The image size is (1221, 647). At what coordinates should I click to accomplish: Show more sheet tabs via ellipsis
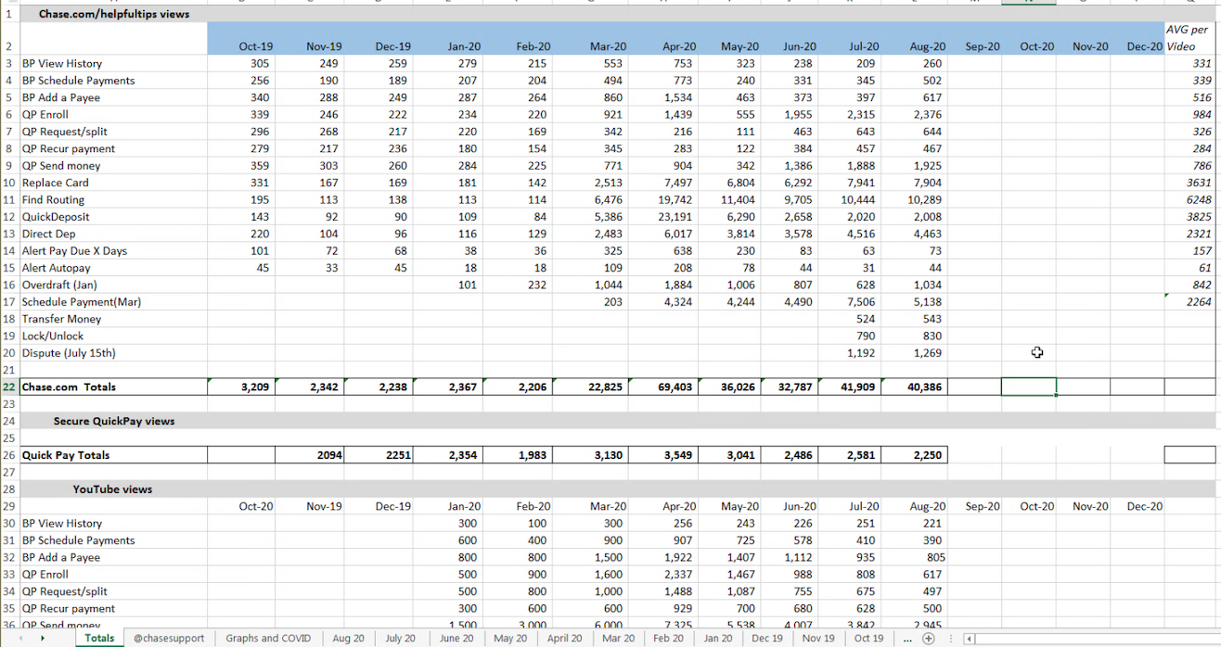[908, 638]
